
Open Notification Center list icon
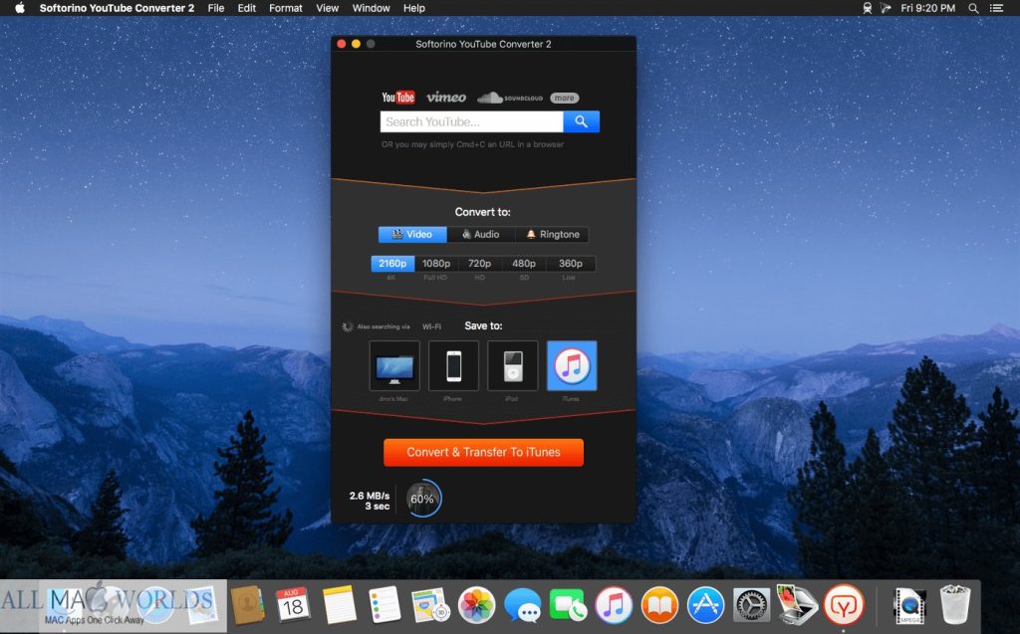click(996, 8)
